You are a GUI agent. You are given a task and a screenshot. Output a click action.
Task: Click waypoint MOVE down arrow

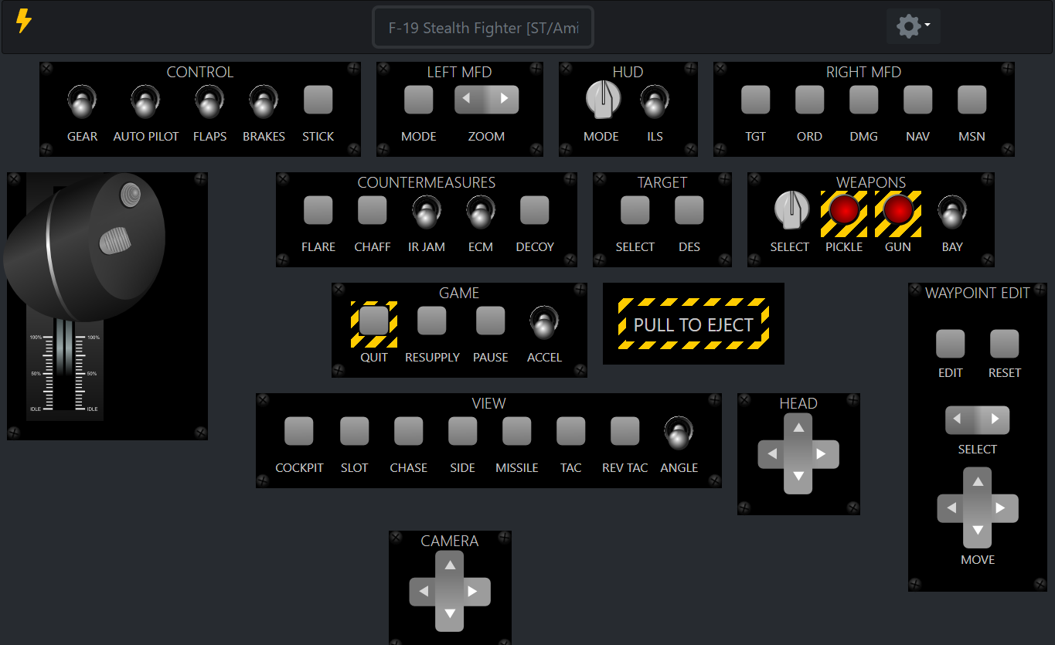[978, 531]
